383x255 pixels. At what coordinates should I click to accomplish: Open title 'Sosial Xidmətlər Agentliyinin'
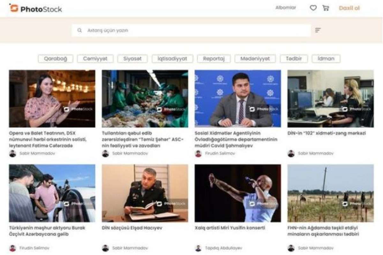236,139
